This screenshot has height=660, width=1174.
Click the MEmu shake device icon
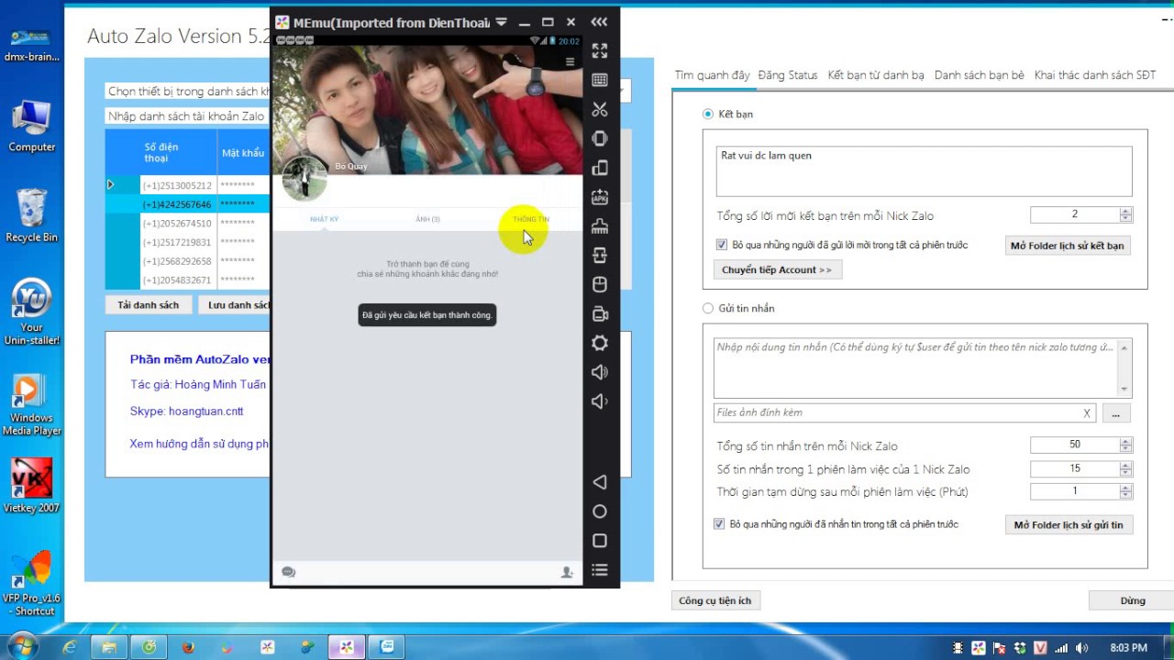click(x=600, y=138)
